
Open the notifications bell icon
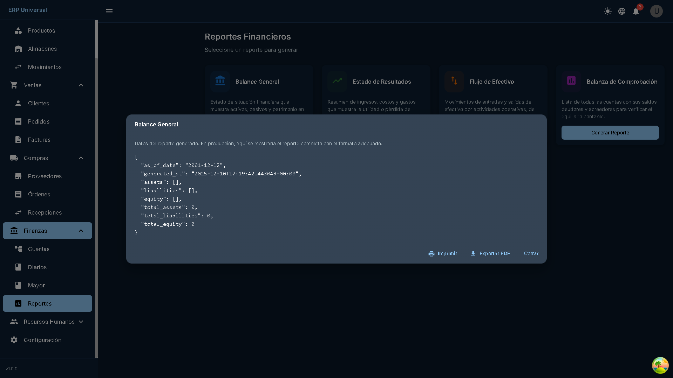coord(635,11)
